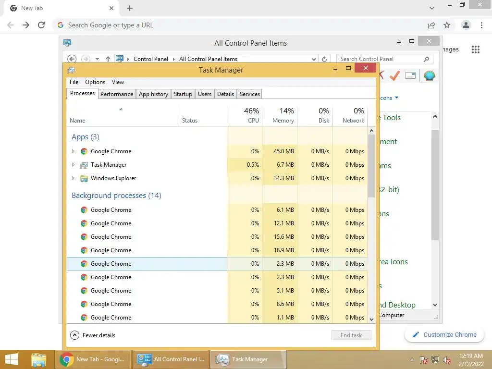
Task: Click Chrome icon of the 5.1 MB process
Action: pyautogui.click(x=84, y=291)
